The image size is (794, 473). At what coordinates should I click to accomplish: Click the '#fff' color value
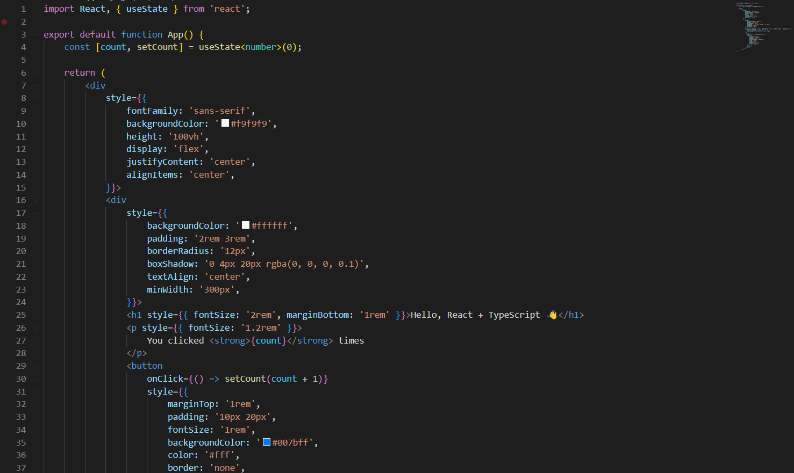click(219, 455)
